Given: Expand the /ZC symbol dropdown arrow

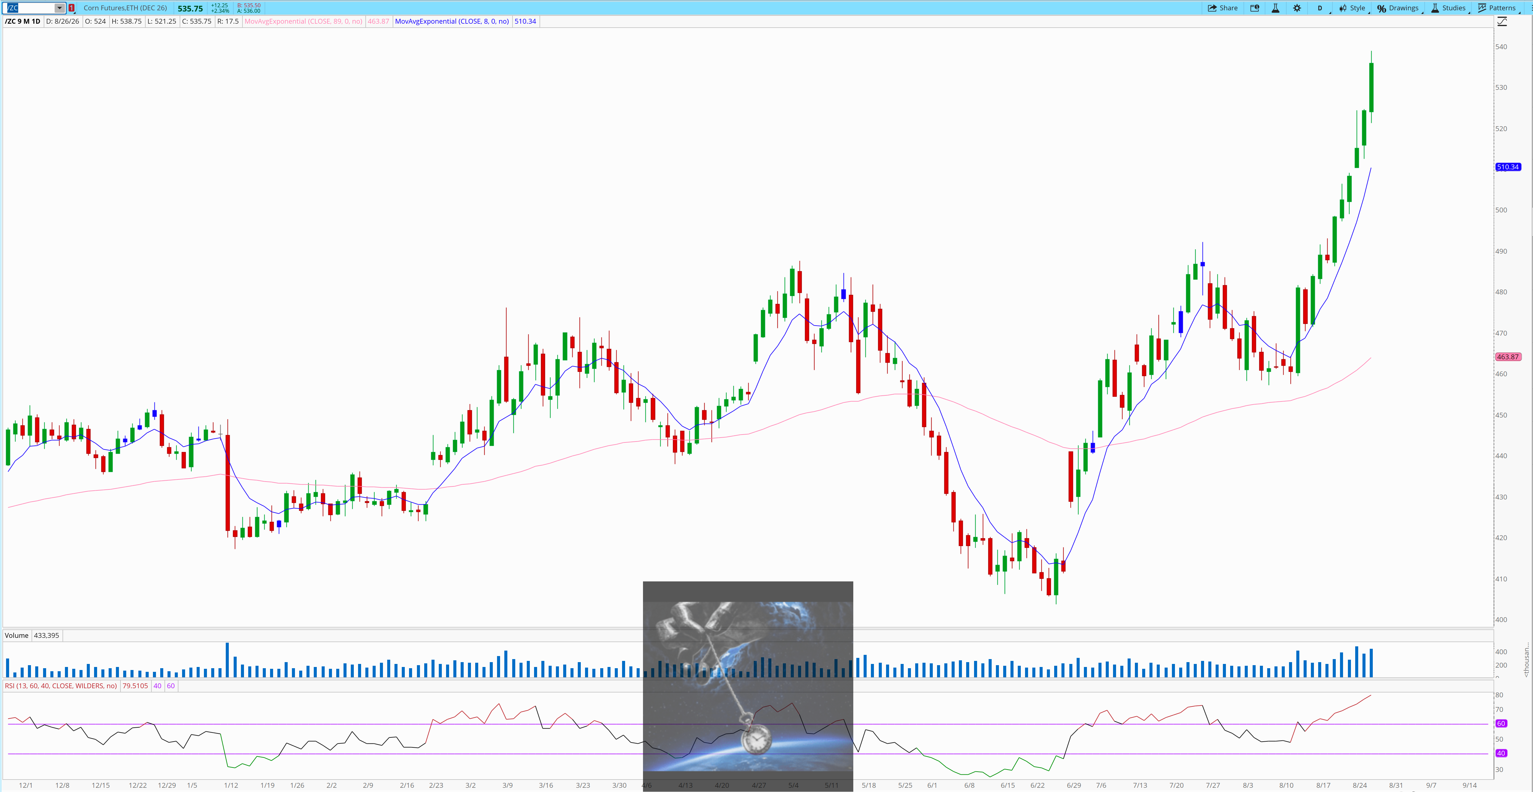Looking at the screenshot, I should [x=59, y=8].
